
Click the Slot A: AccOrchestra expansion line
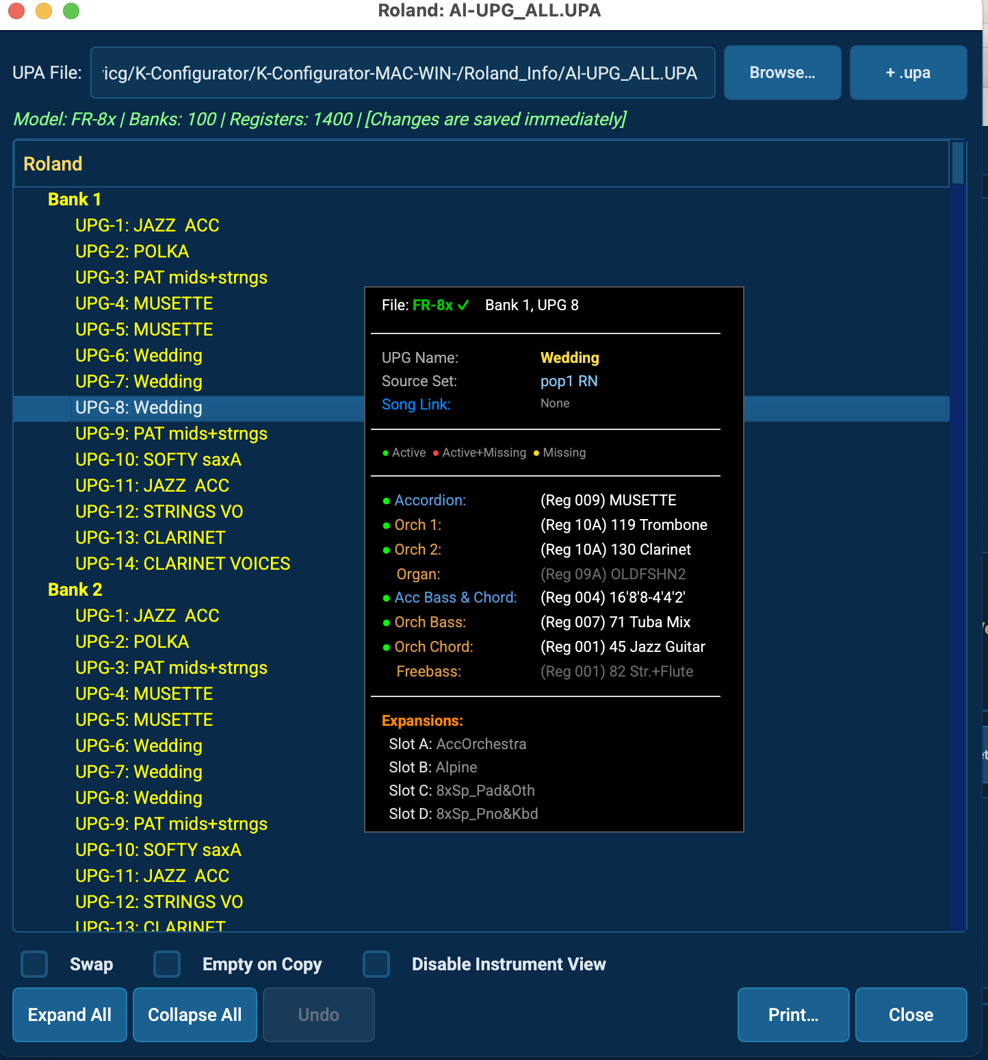click(x=458, y=744)
